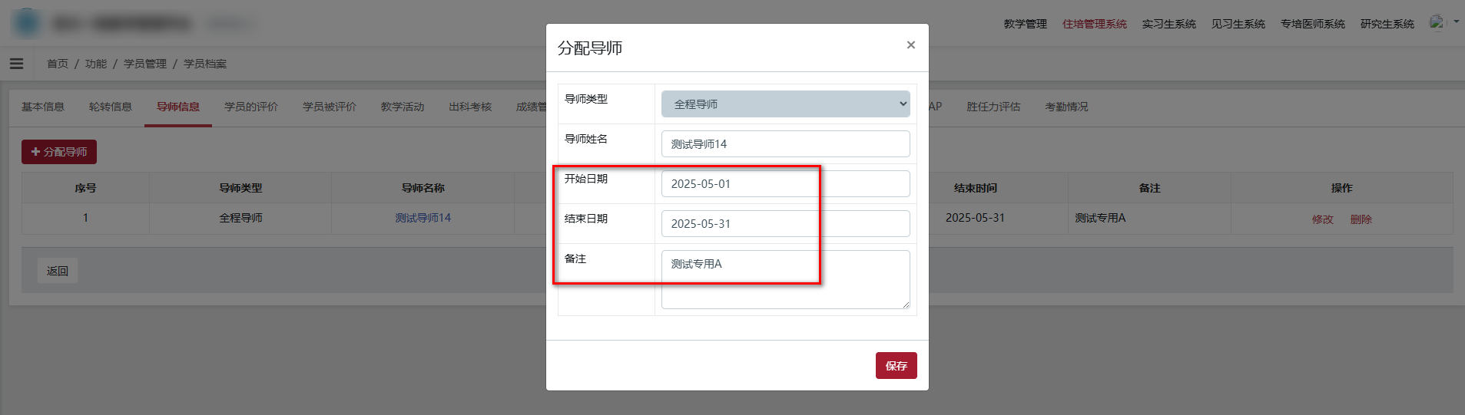Open the hamburger sidebar menu icon

pyautogui.click(x=16, y=64)
